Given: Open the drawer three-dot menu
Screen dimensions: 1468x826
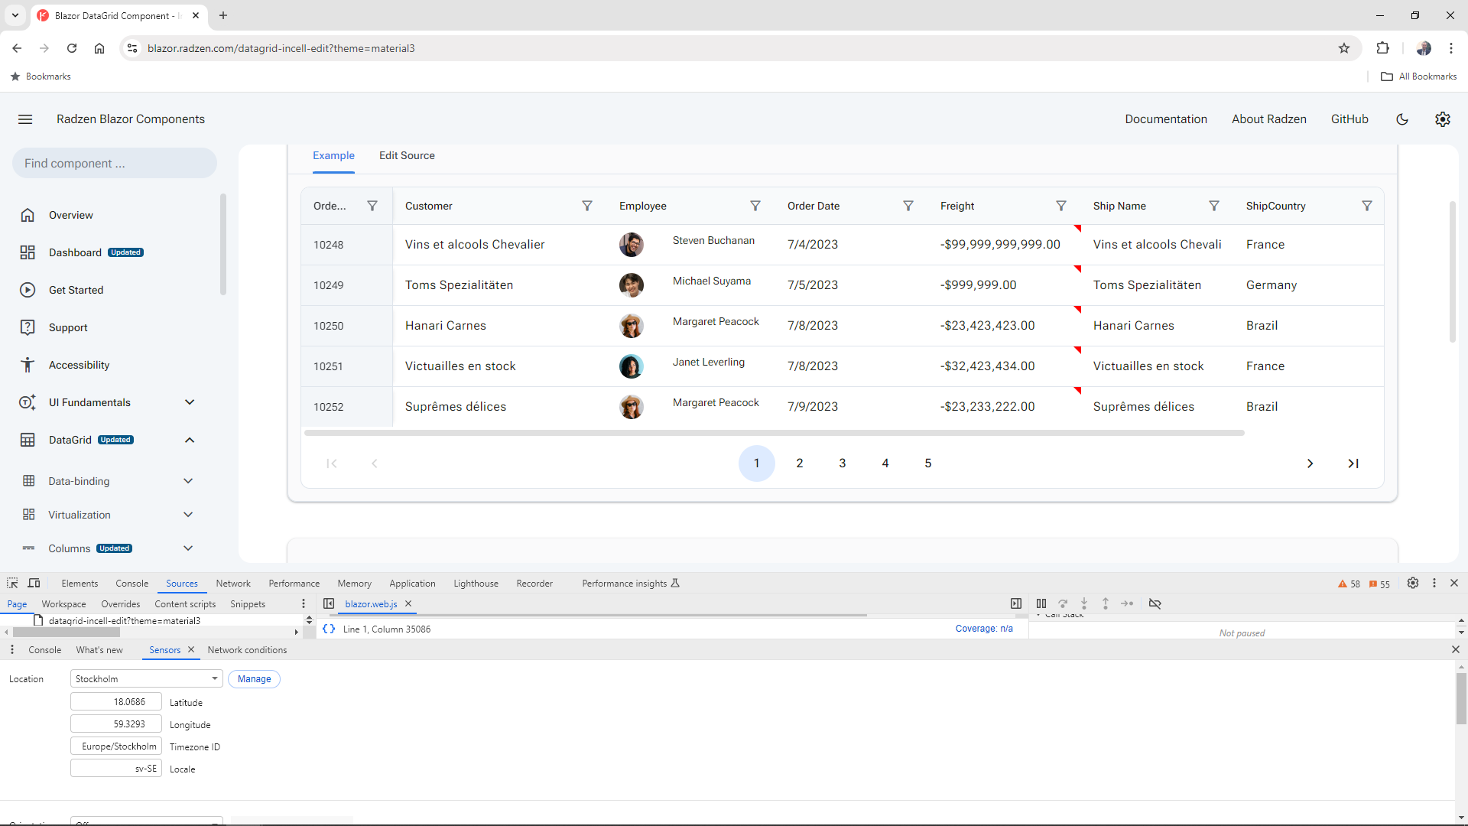Looking at the screenshot, I should [x=12, y=650].
